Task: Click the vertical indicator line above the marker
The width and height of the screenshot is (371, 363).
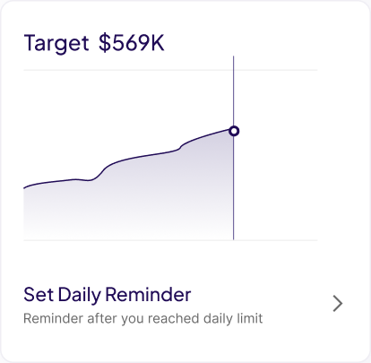Action: click(x=234, y=91)
